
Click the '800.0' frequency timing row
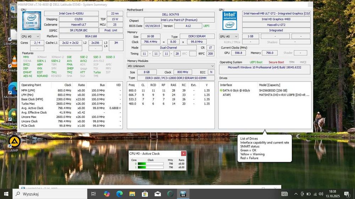coord(171,90)
